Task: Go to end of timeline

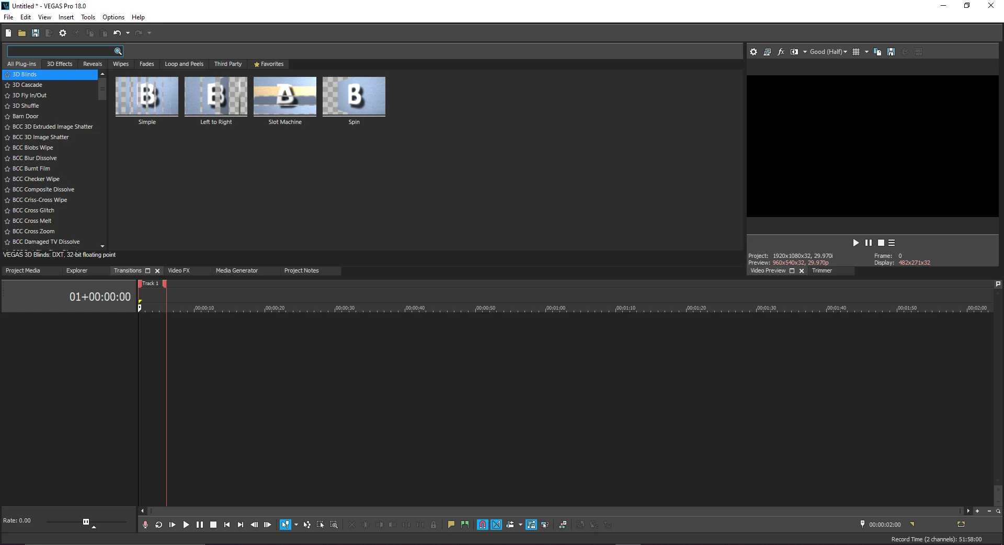Action: [241, 525]
